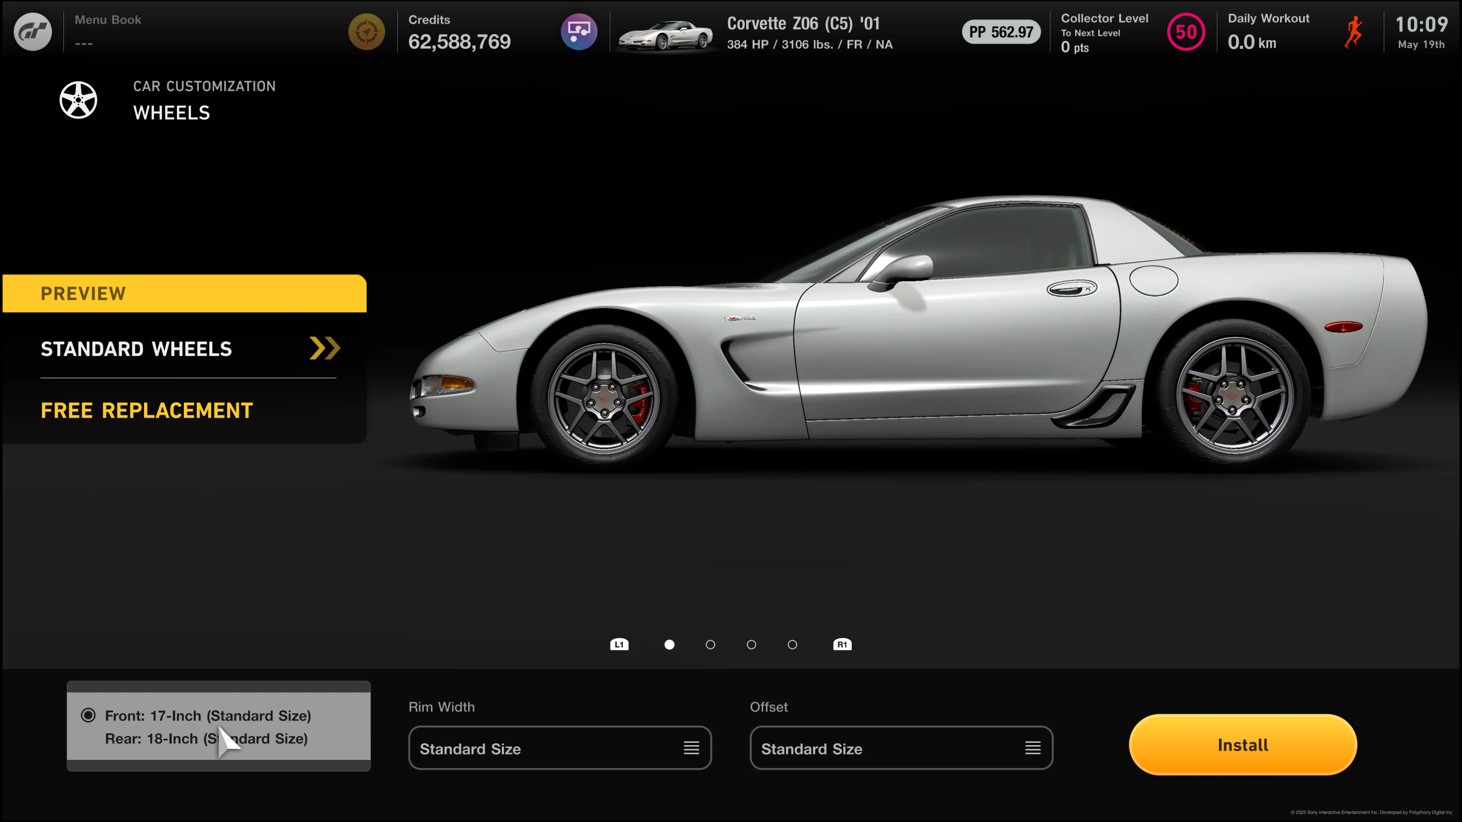Open the purple Showcase icon
This screenshot has height=822, width=1462.
579,32
